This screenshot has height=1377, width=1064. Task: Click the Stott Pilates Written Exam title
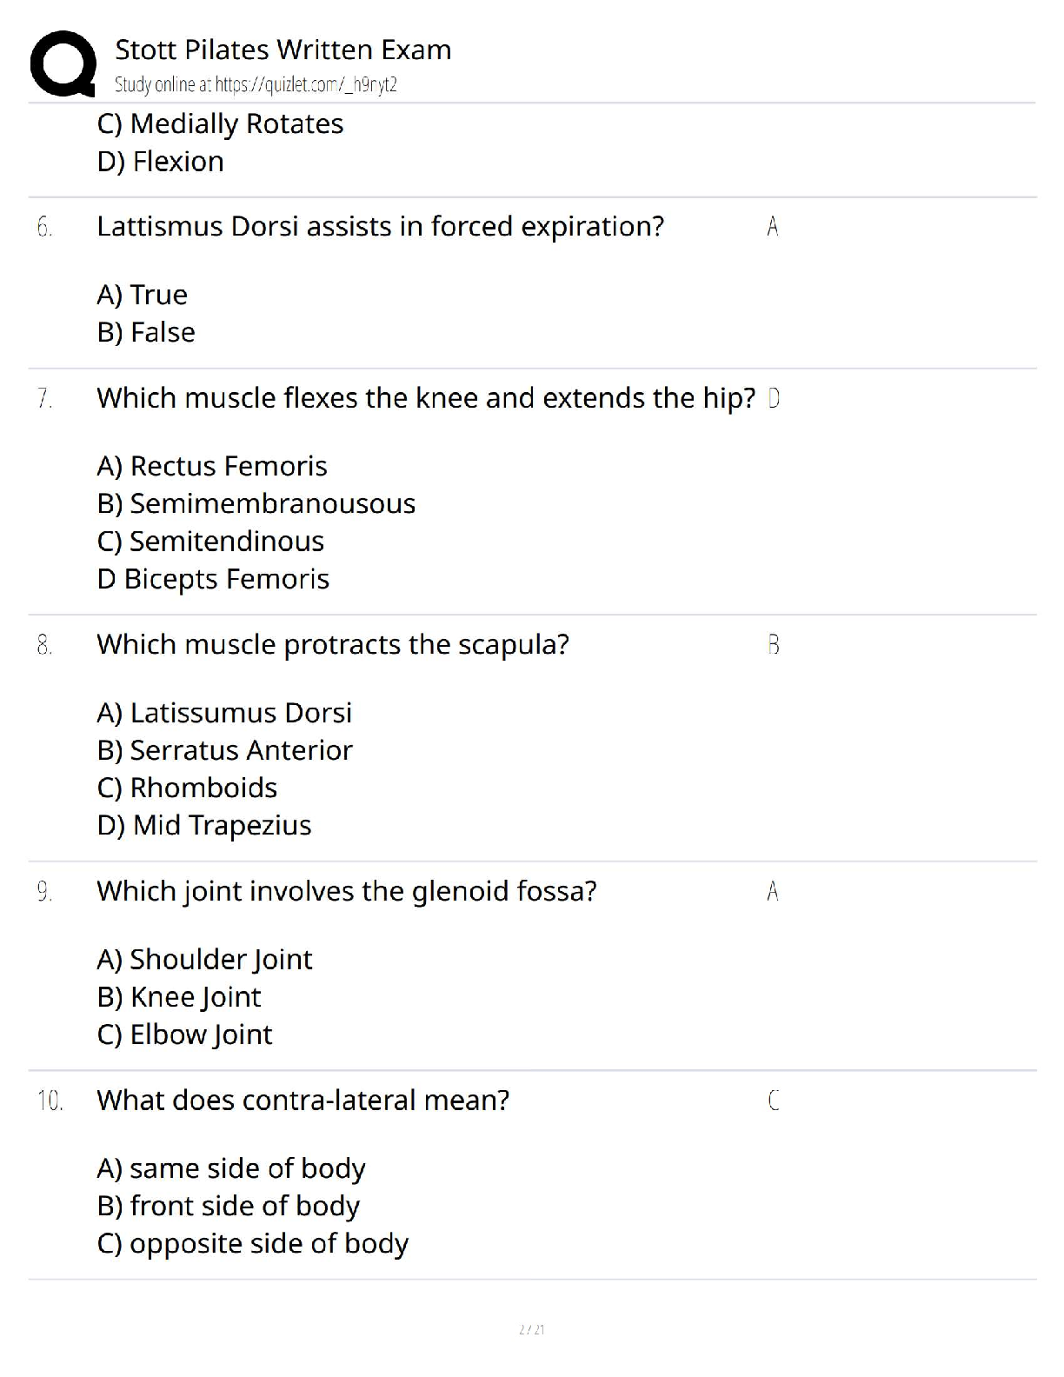[x=283, y=50]
